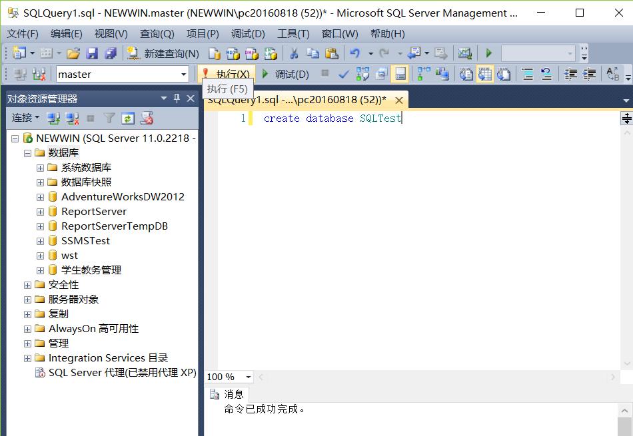Open the 连接 (Connect) dropdown menu
This screenshot has height=436, width=633.
25,118
